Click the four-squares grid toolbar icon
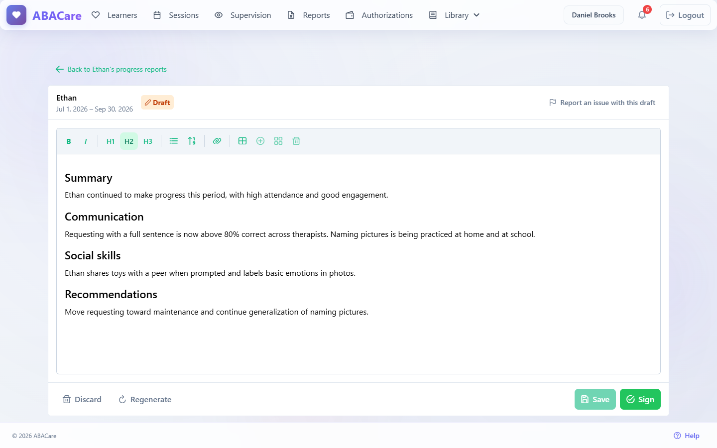This screenshot has height=448, width=717. tap(278, 141)
